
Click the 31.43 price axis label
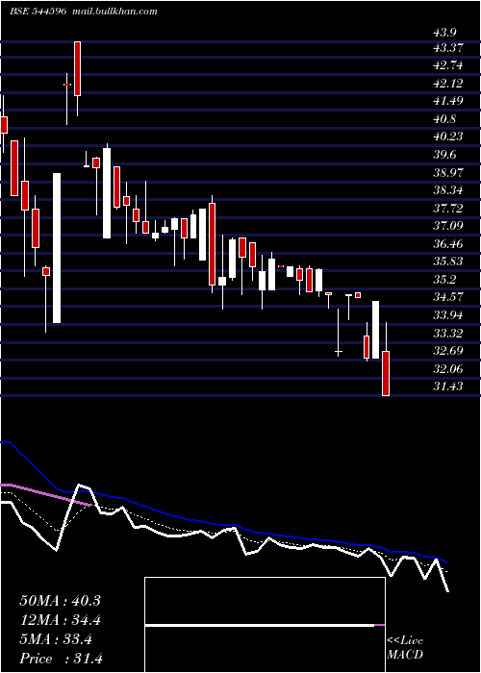[448, 386]
